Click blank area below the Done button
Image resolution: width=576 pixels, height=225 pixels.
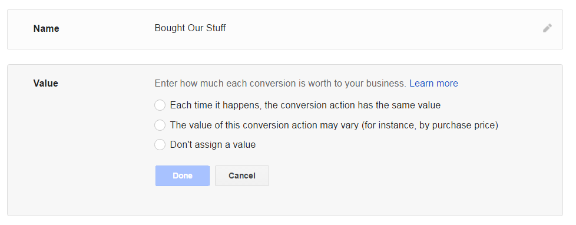coord(183,200)
